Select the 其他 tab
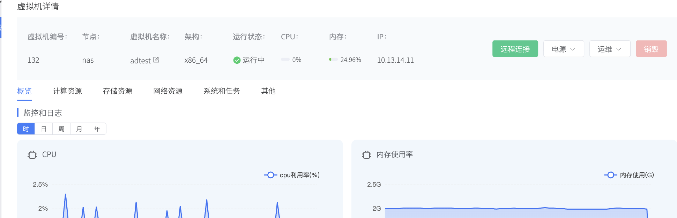 [x=268, y=91]
